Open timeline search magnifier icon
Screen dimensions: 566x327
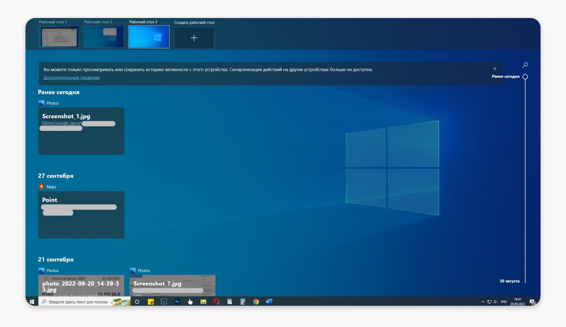(x=525, y=65)
